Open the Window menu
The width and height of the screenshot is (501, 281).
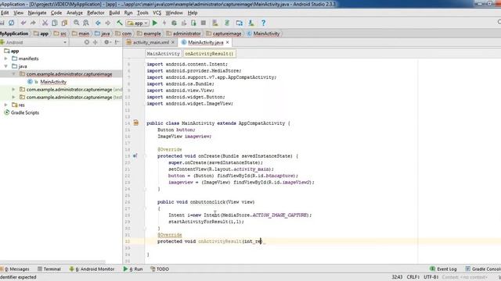click(174, 12)
